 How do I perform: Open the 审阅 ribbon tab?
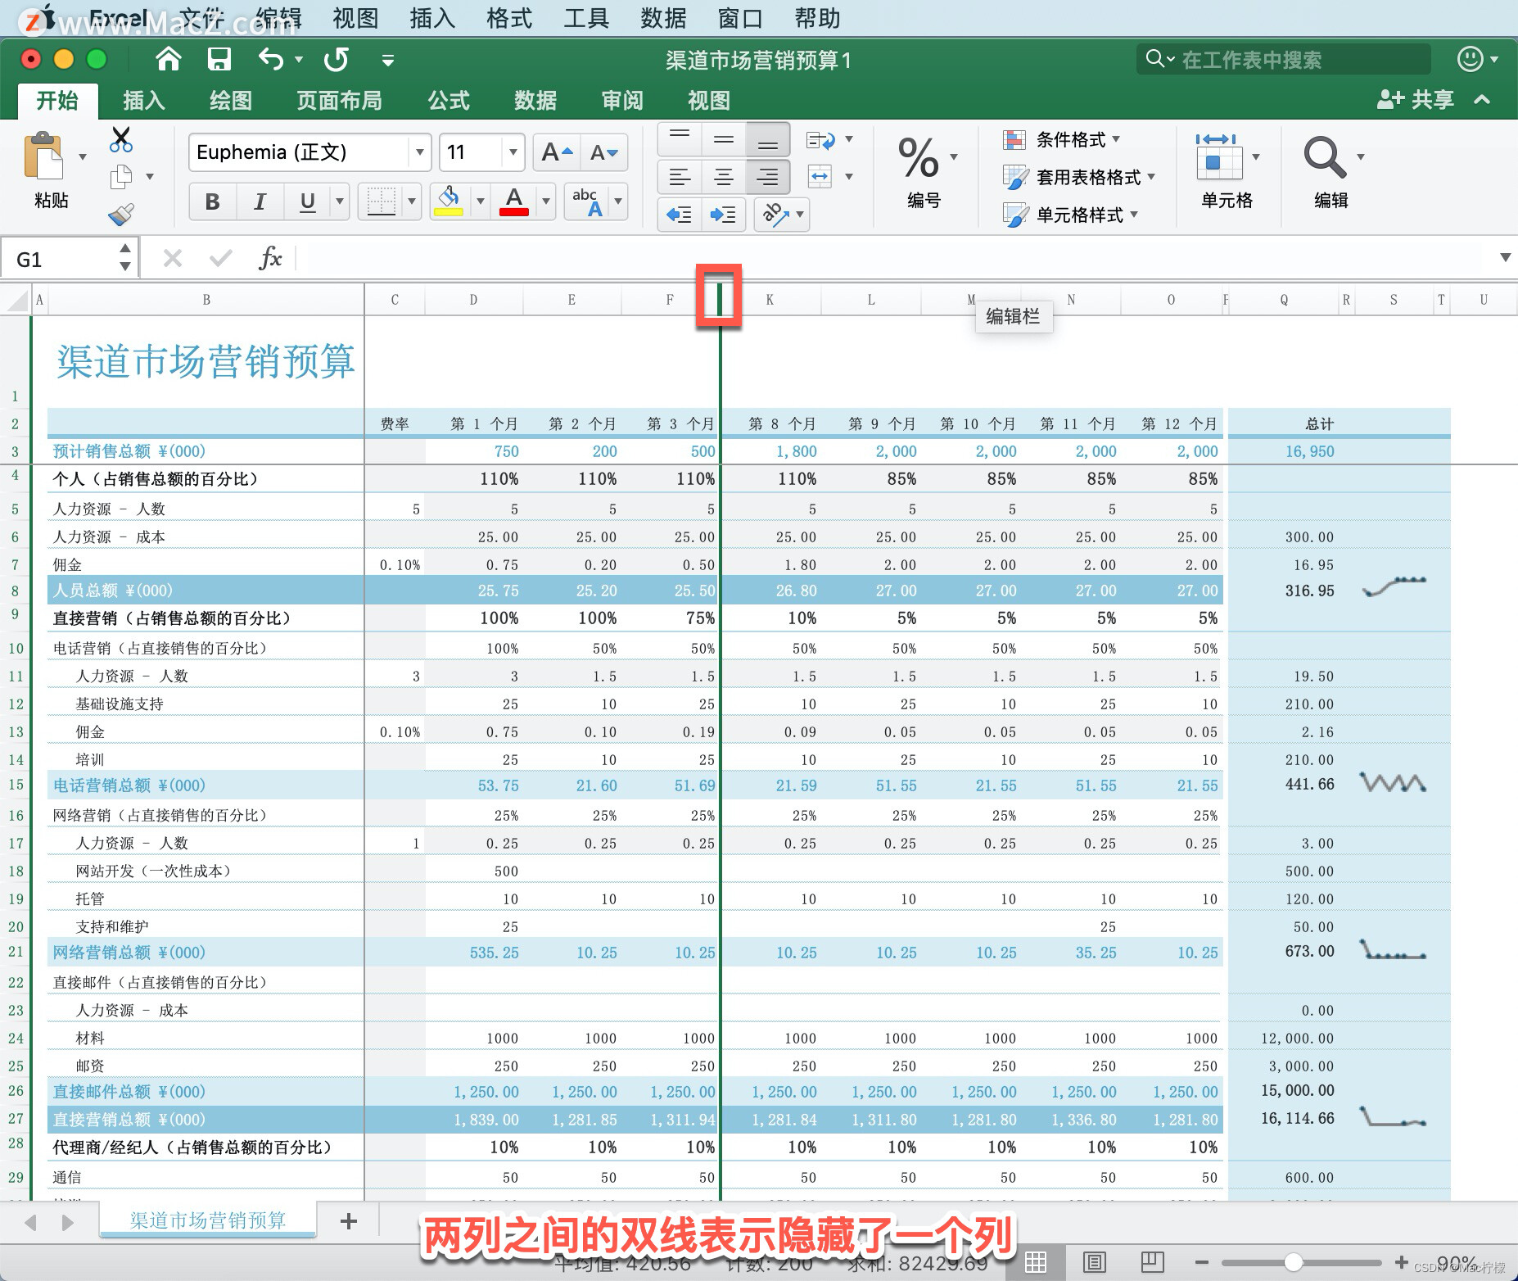click(622, 100)
